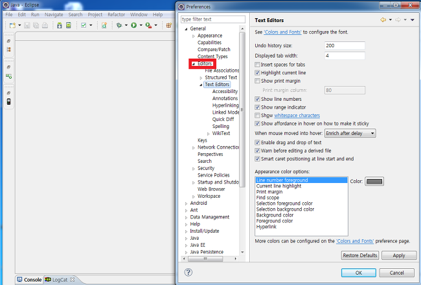
Task: Click the preference tree horizontal scrollbar
Action: coord(205,259)
